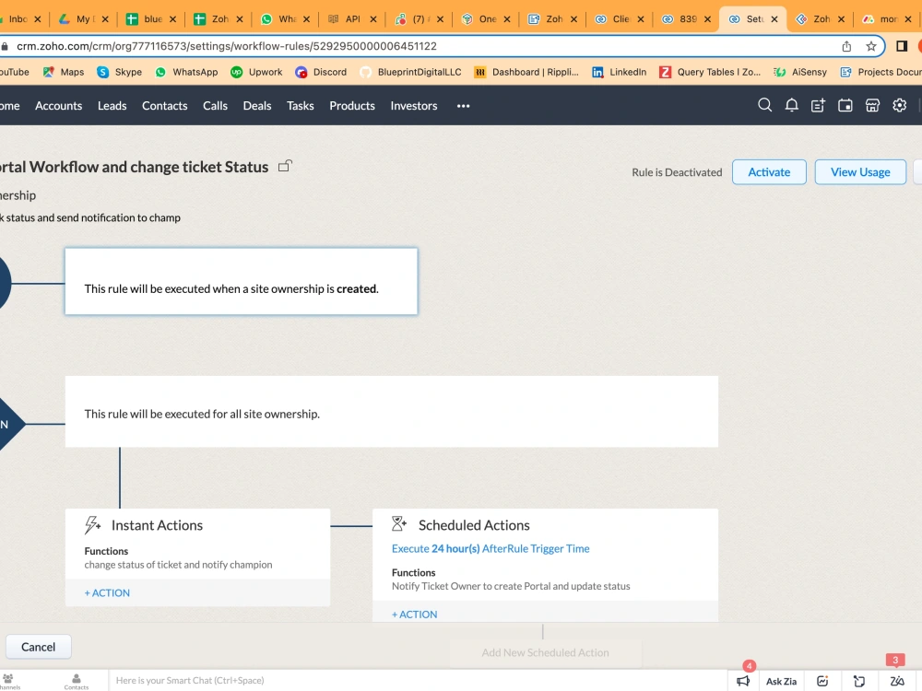Switch to the Investors module
This screenshot has height=691, width=922.
413,105
